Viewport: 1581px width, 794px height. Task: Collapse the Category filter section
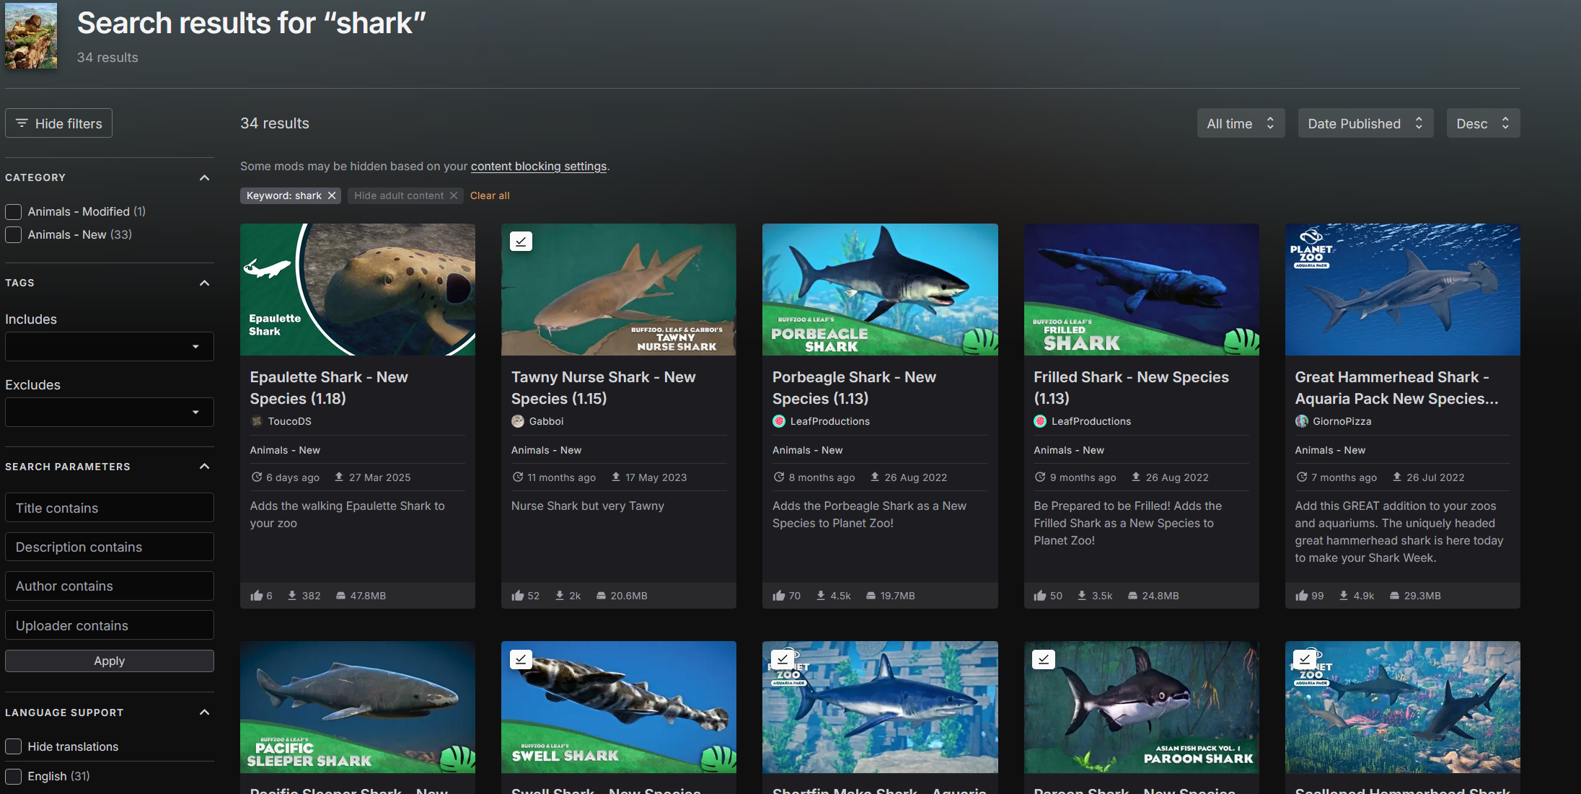205,177
